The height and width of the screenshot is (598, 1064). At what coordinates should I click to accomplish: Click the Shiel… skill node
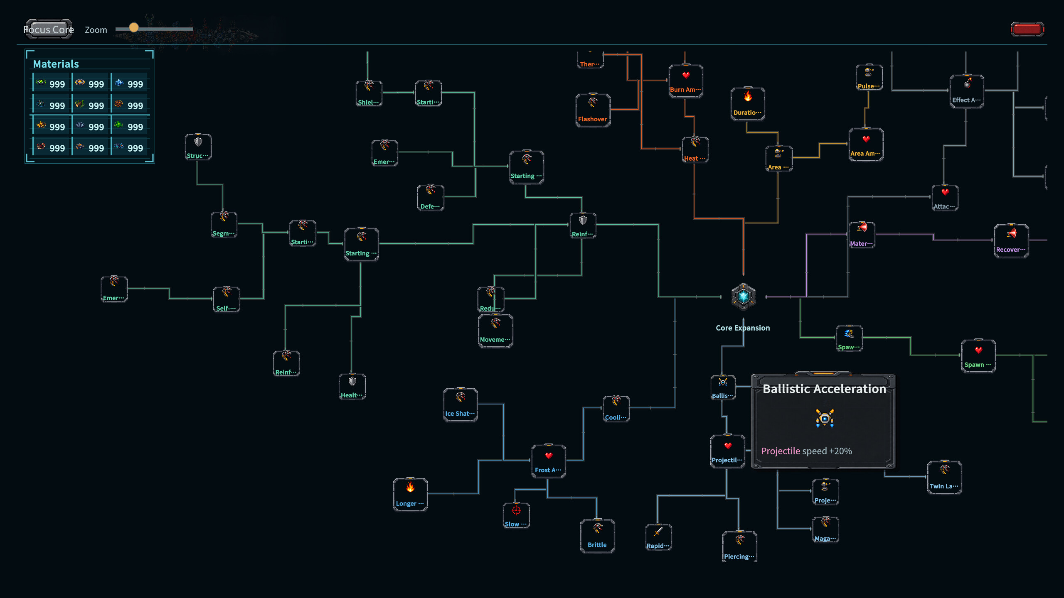(369, 93)
